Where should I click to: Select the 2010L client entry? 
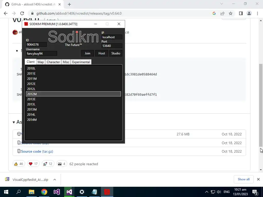coord(73,68)
